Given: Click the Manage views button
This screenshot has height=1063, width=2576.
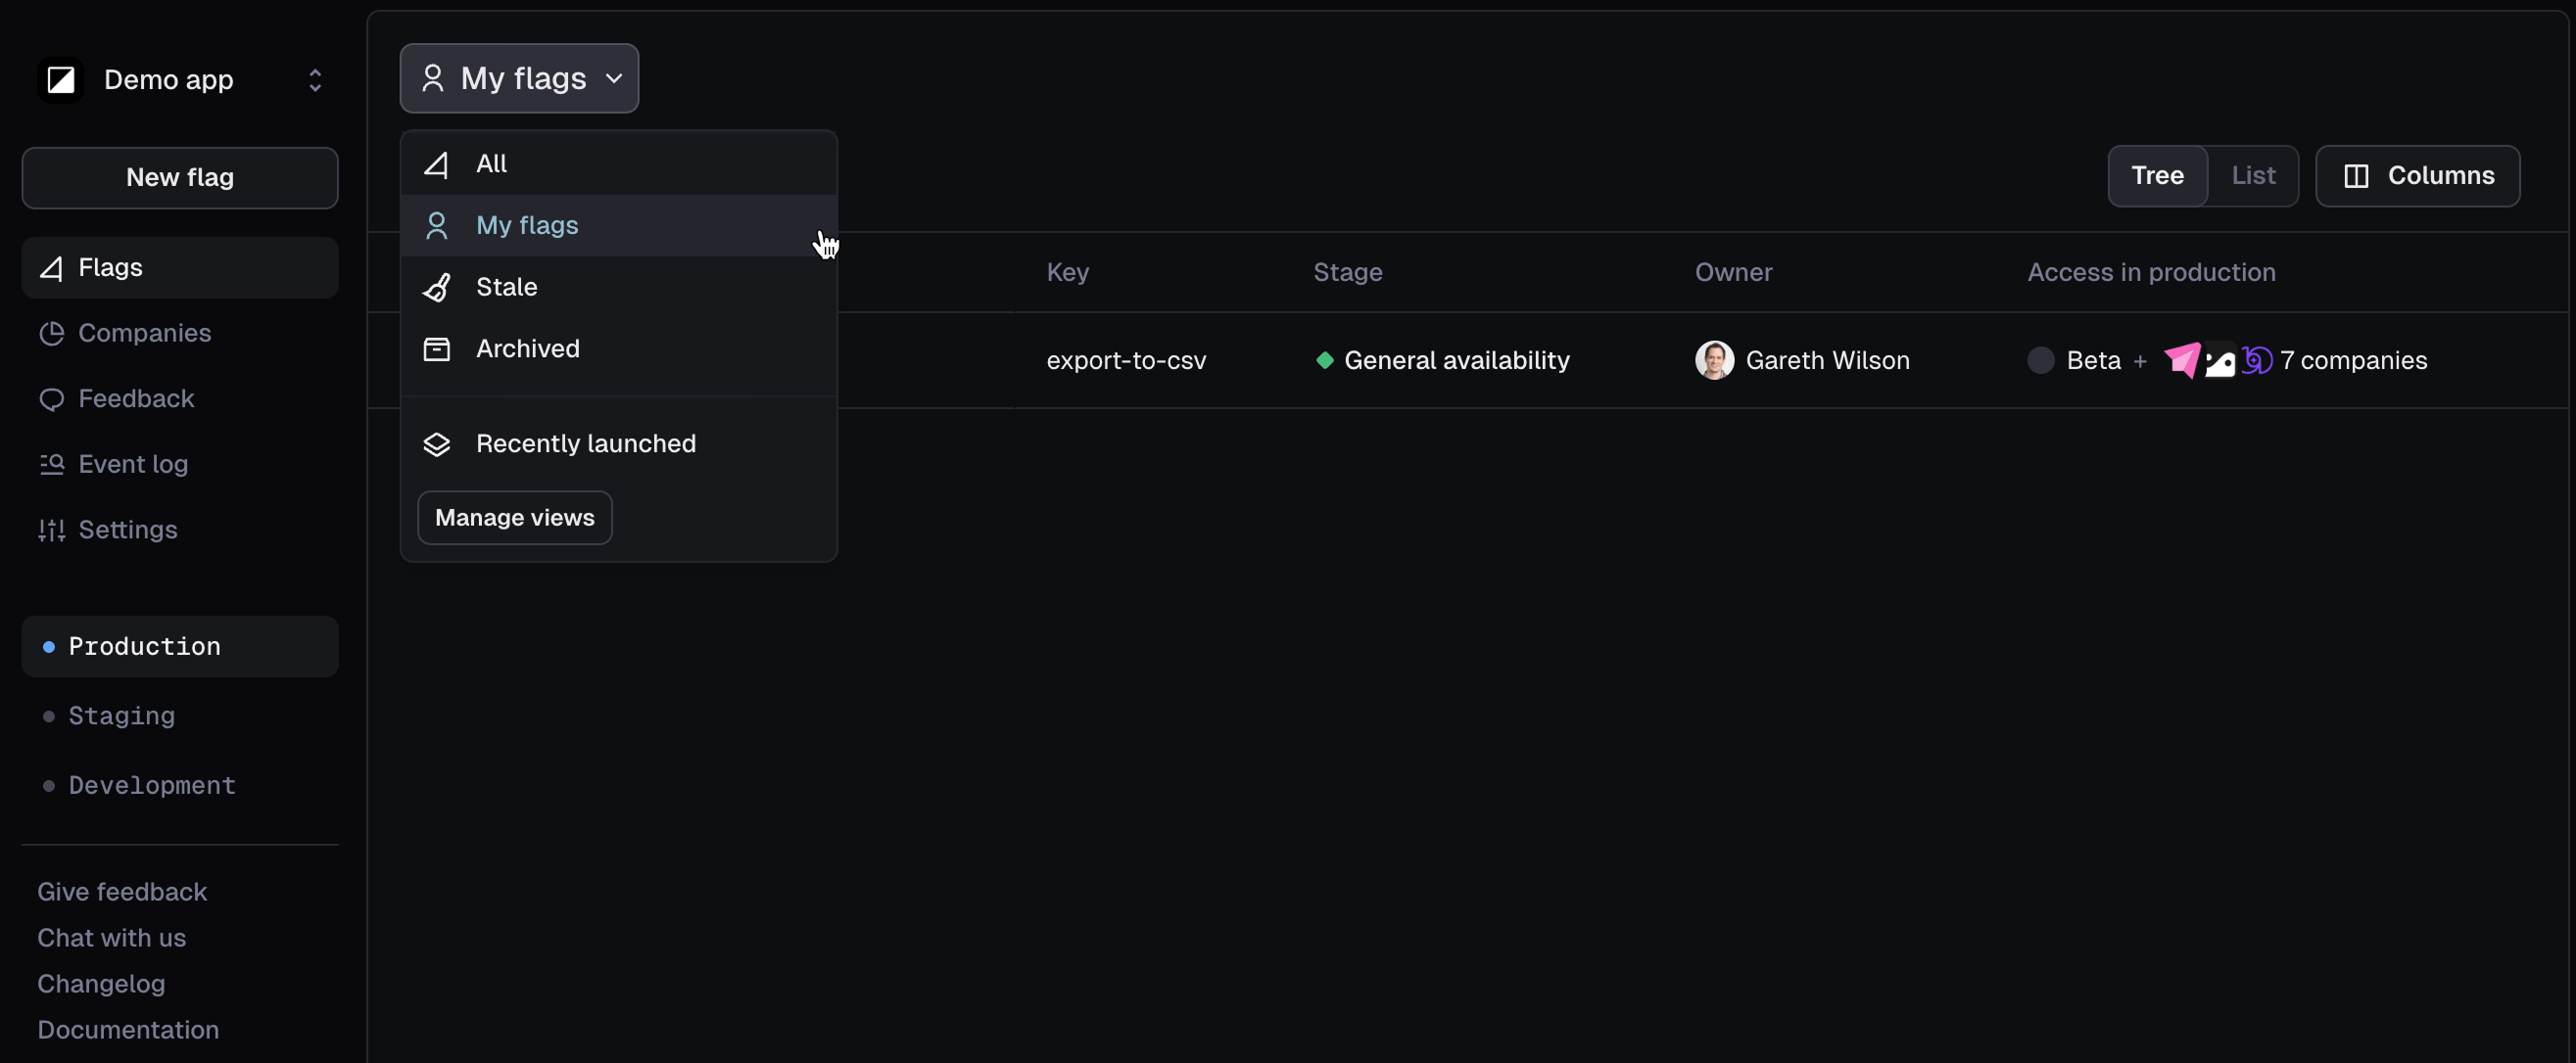Looking at the screenshot, I should (x=515, y=518).
